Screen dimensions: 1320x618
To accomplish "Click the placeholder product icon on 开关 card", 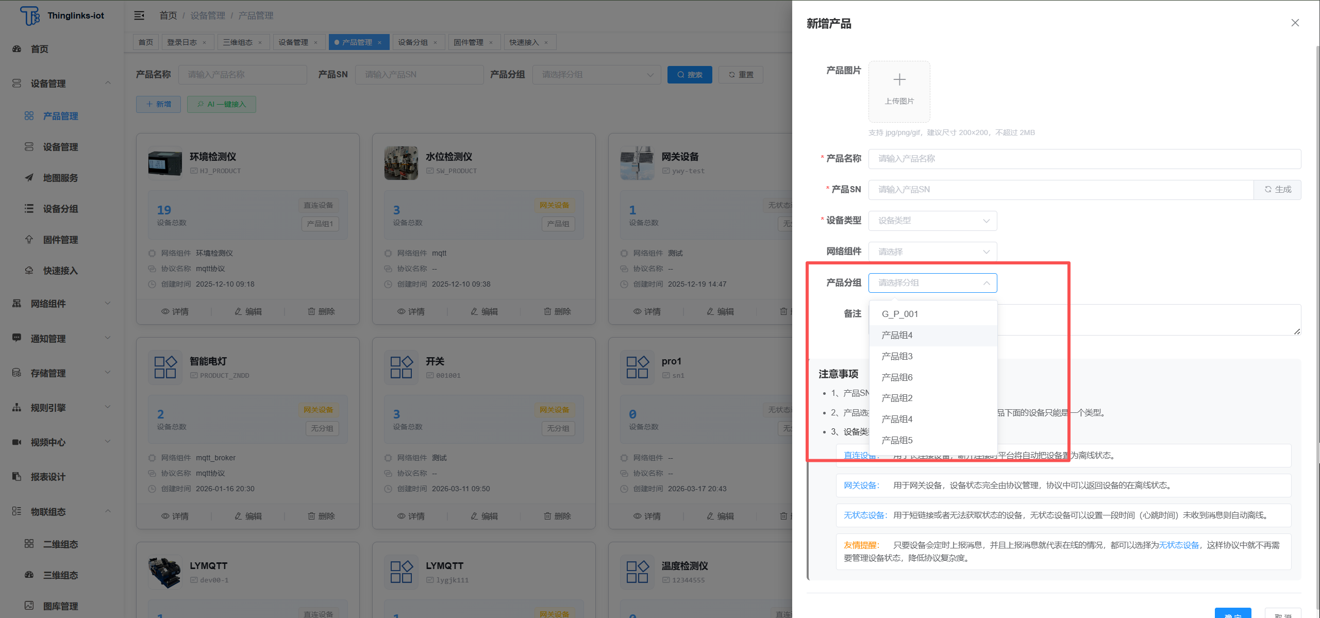I will click(x=401, y=368).
